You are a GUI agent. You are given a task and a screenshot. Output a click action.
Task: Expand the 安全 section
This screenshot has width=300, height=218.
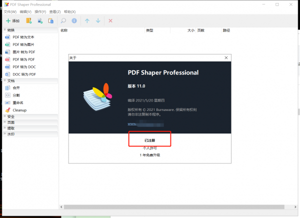tap(30, 117)
